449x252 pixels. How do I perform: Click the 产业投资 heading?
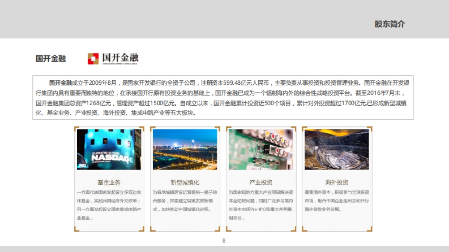pyautogui.click(x=261, y=182)
